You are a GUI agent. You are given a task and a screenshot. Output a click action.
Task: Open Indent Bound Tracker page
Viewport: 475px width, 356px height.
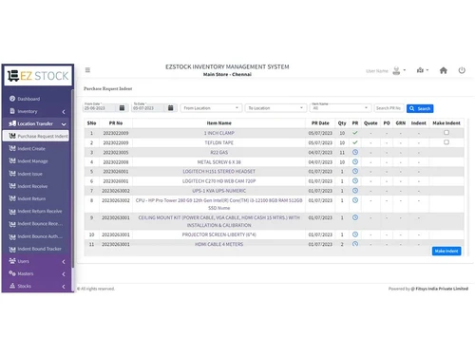point(39,249)
